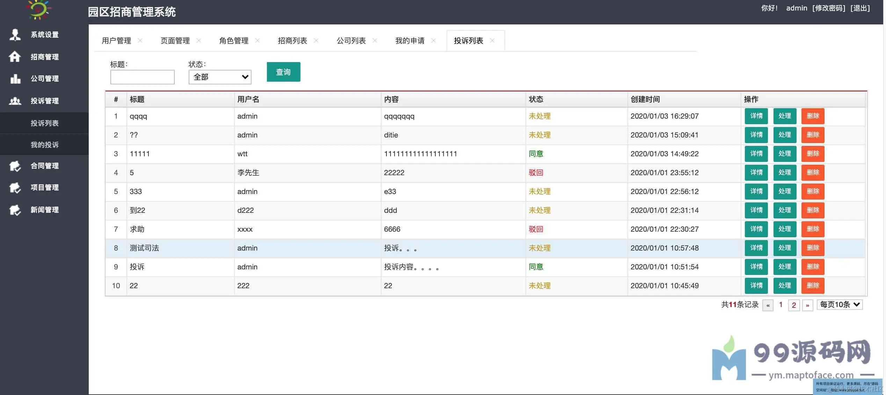Click the 投诉管理 group icon
This screenshot has height=395, width=886.
15,101
